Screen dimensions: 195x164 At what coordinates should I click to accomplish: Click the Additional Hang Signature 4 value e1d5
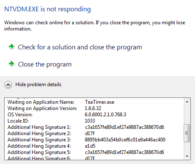[90, 146]
